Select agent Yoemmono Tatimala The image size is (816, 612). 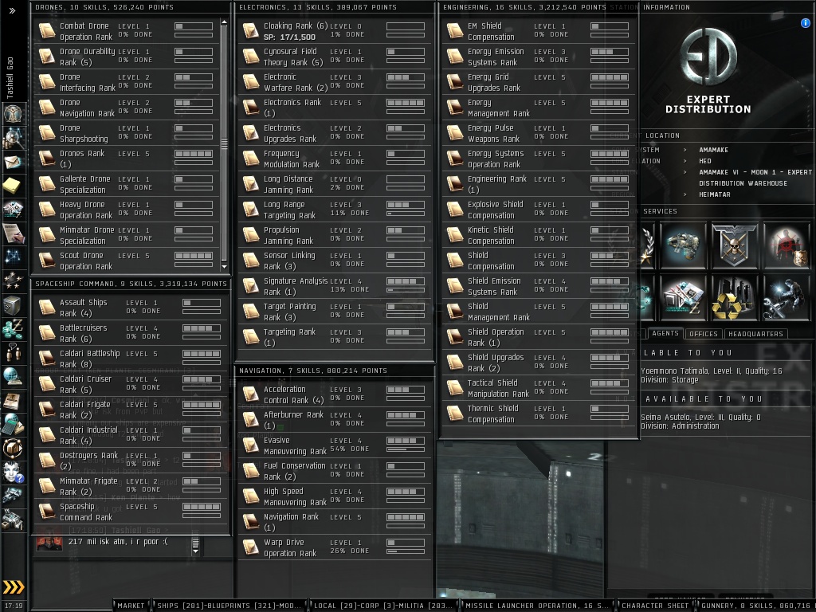712,375
